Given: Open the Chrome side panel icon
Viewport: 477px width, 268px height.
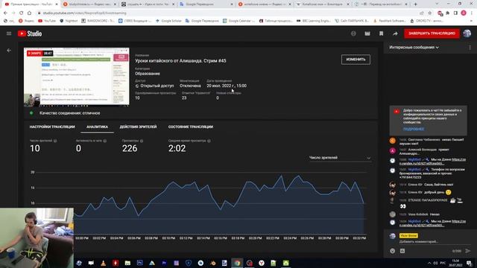Looking at the screenshot, I should [455, 13].
